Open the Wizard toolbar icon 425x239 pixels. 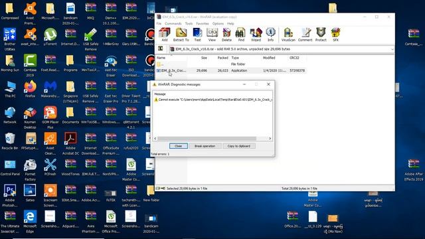coord(256,35)
